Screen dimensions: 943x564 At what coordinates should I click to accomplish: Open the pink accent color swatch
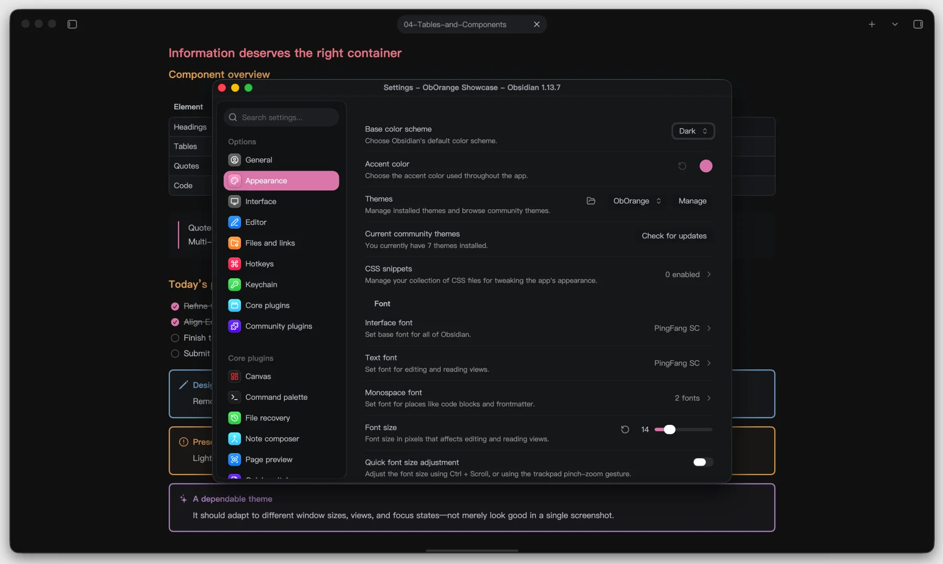[706, 166]
